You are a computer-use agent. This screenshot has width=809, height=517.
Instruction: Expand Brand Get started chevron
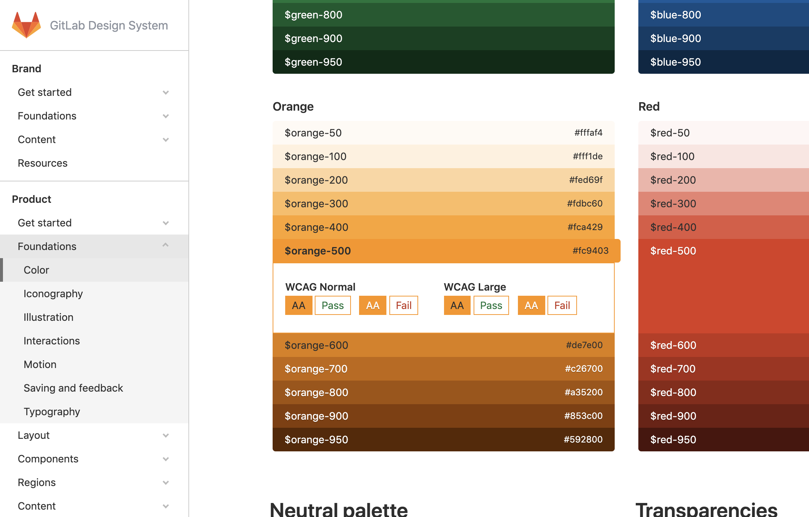click(166, 93)
